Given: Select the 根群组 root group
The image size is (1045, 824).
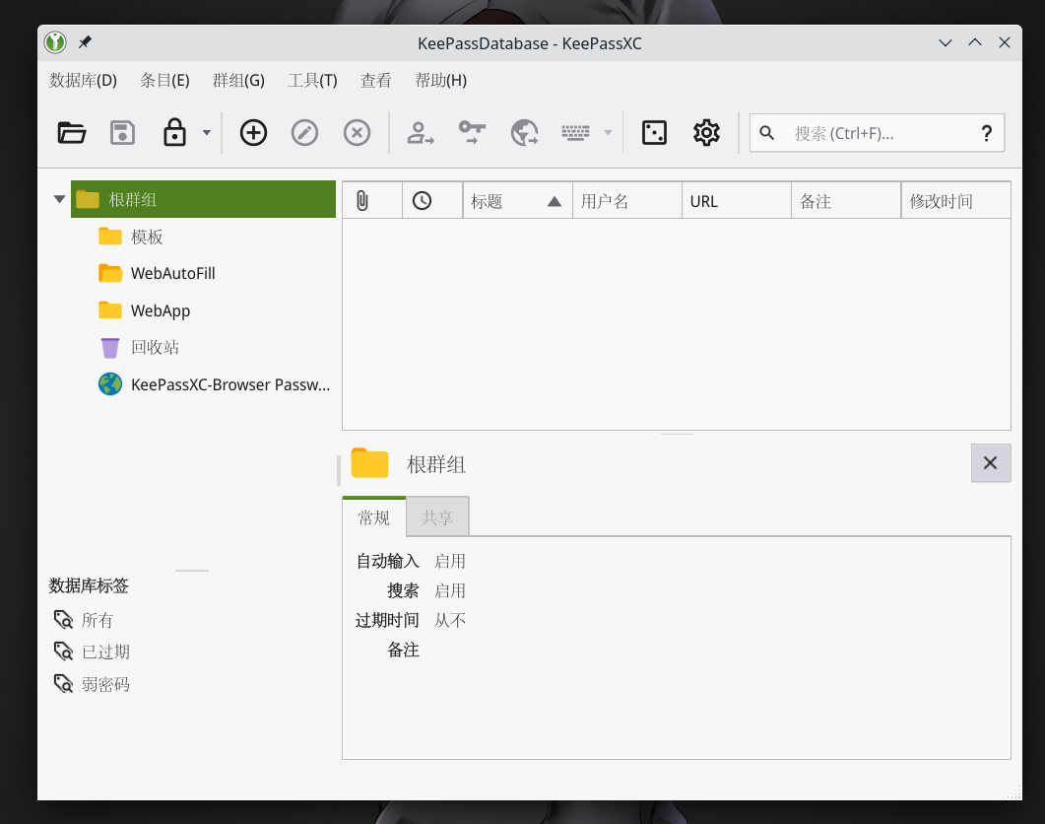Looking at the screenshot, I should [203, 199].
